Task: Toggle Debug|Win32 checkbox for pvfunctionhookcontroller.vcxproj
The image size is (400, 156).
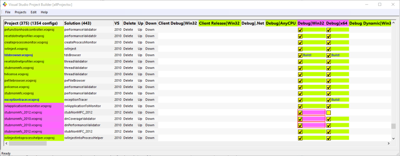Action: pyautogui.click(x=300, y=30)
